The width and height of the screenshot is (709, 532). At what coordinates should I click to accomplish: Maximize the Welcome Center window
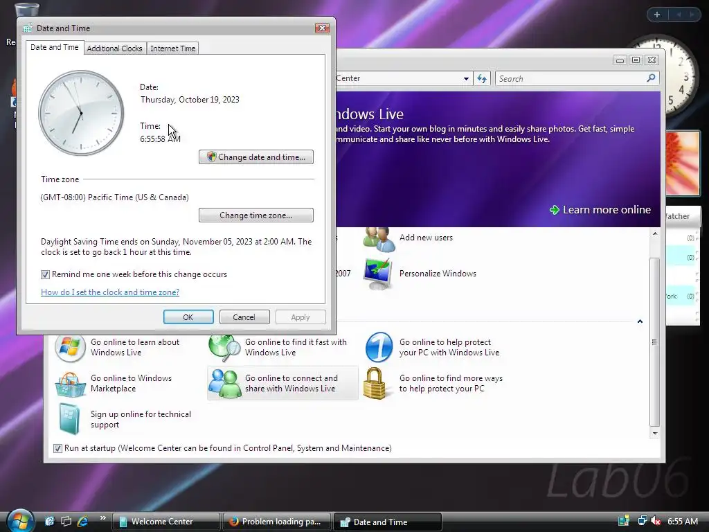coord(636,60)
